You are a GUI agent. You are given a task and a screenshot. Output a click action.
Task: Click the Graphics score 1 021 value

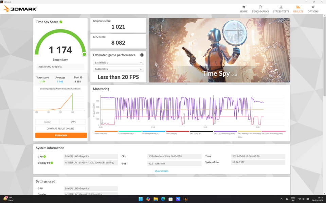coord(118,27)
